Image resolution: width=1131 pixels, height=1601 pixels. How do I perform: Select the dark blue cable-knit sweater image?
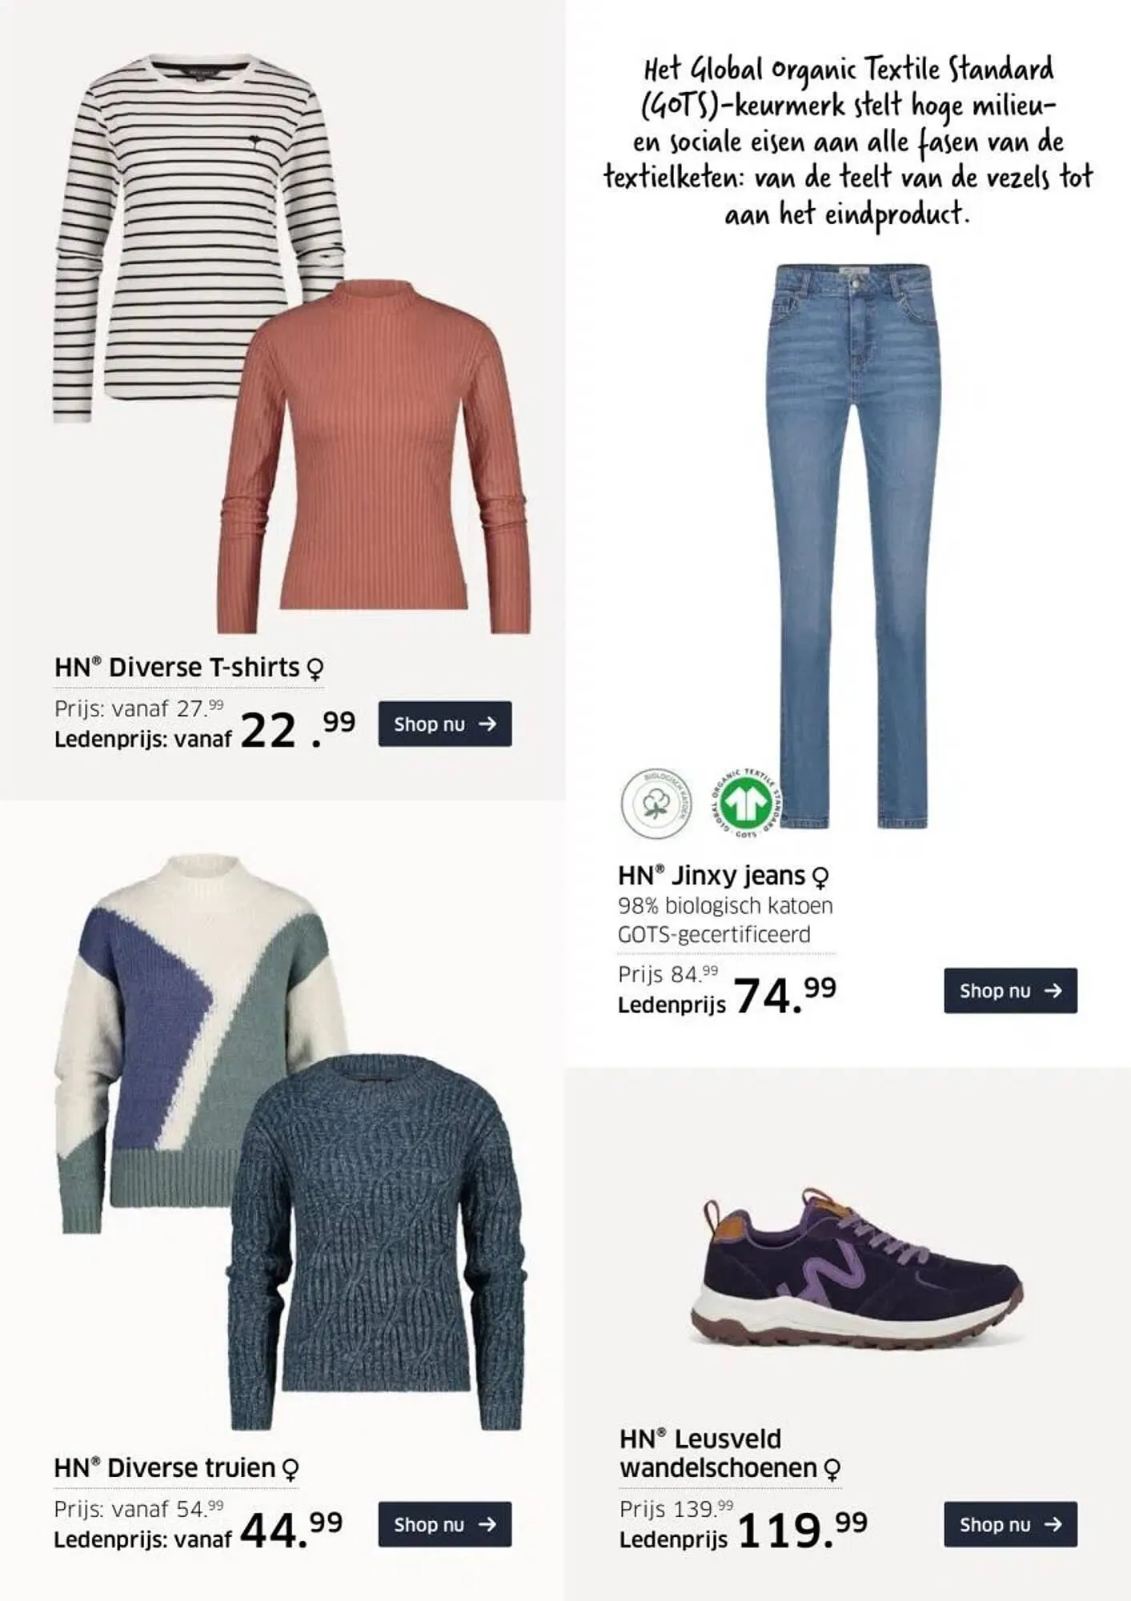pos(376,1242)
